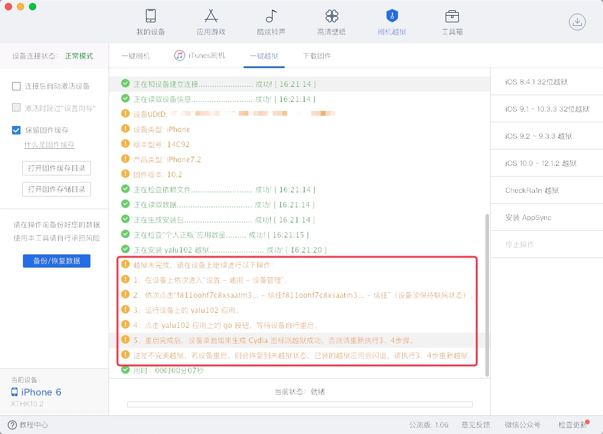Click the log list vertical scrollbar
The width and height of the screenshot is (603, 434).
tap(487, 295)
